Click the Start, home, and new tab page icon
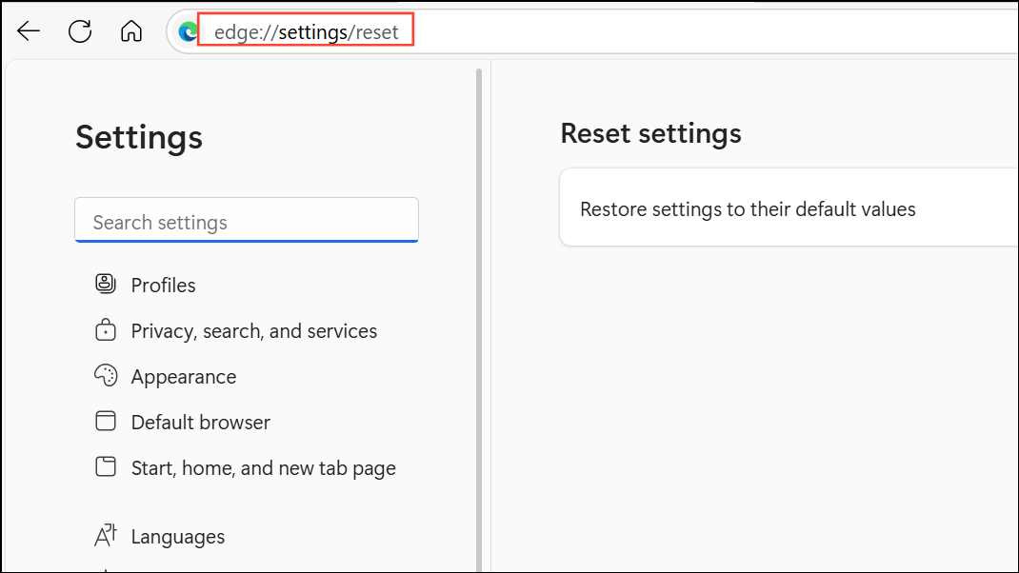 click(105, 467)
